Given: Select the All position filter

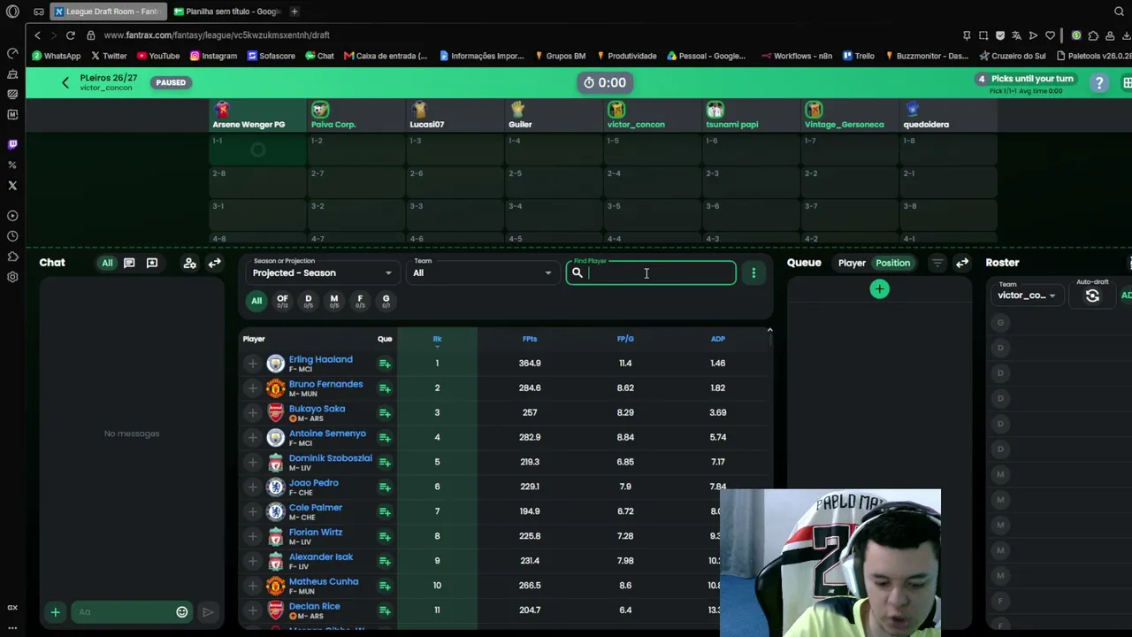Looking at the screenshot, I should tap(256, 301).
